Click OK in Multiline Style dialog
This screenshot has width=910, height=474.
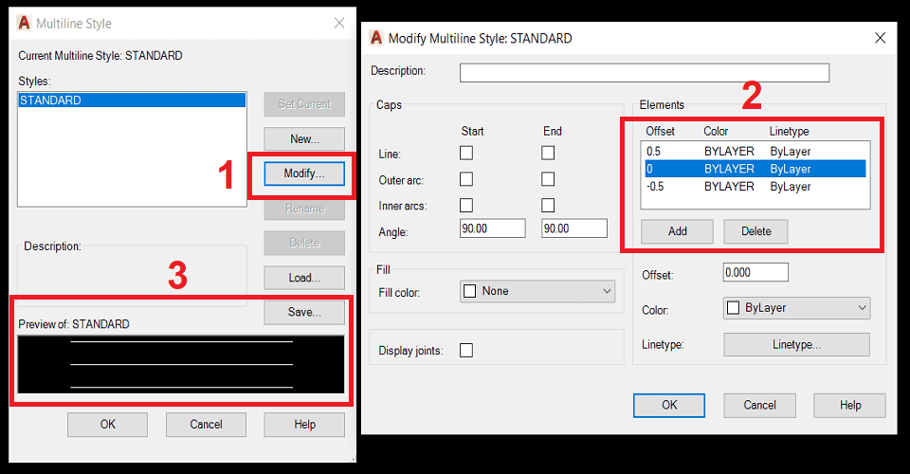[x=107, y=425]
